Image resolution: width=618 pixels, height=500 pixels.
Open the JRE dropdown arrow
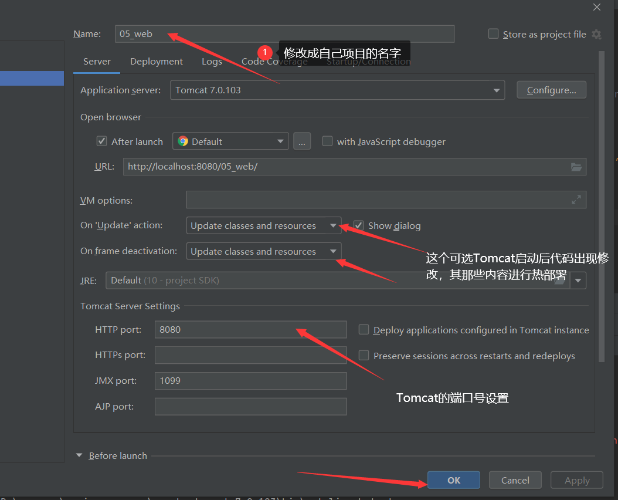click(x=578, y=281)
